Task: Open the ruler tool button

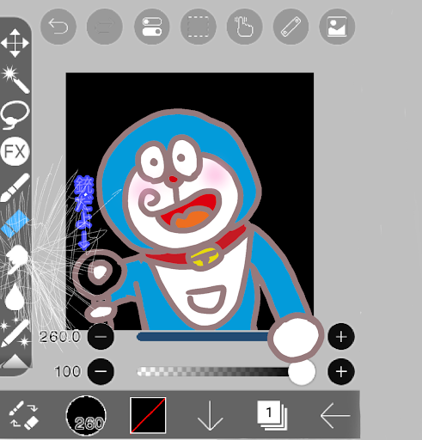Action: point(291,27)
